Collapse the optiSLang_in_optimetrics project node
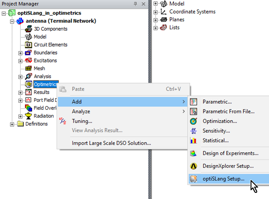269x199 pixels. coord(4,14)
